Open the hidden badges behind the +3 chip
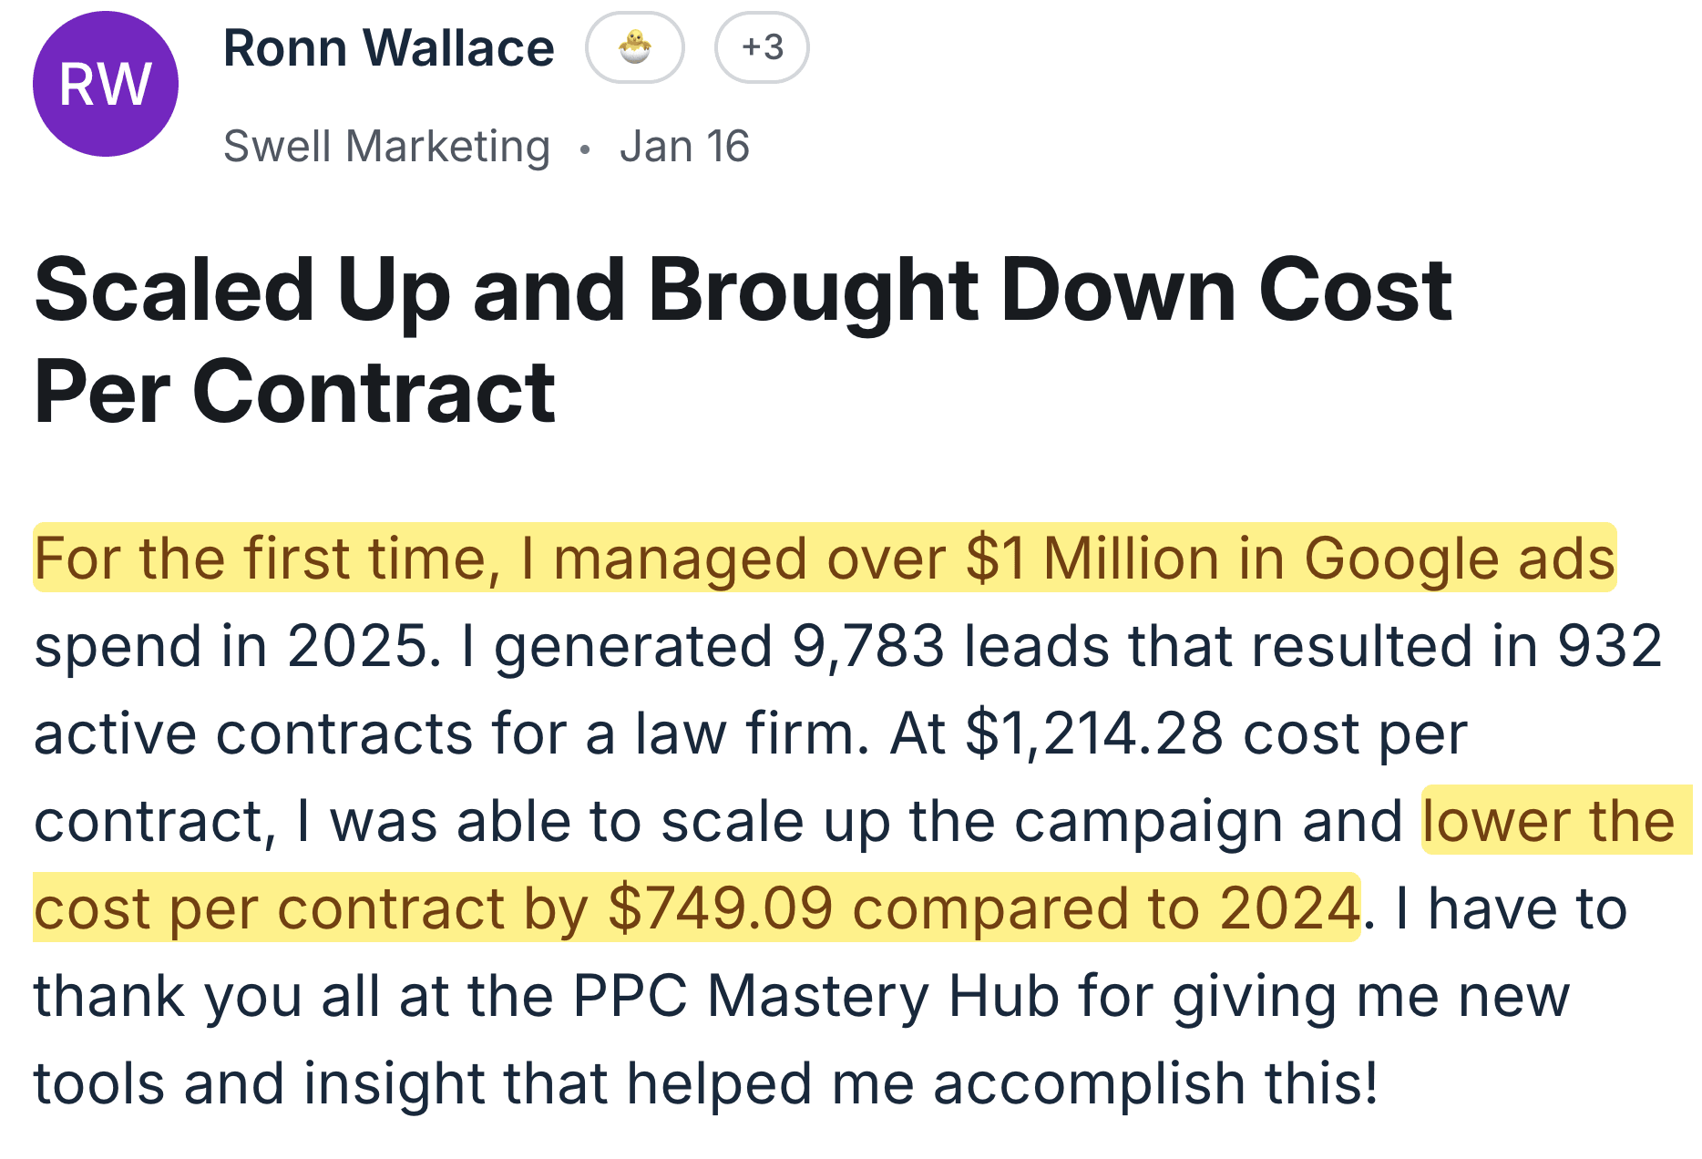1702x1159 pixels. point(762,49)
